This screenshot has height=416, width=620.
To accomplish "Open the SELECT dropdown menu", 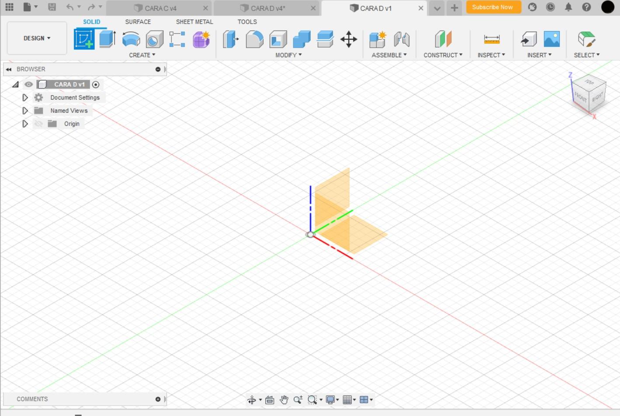I will click(x=587, y=55).
